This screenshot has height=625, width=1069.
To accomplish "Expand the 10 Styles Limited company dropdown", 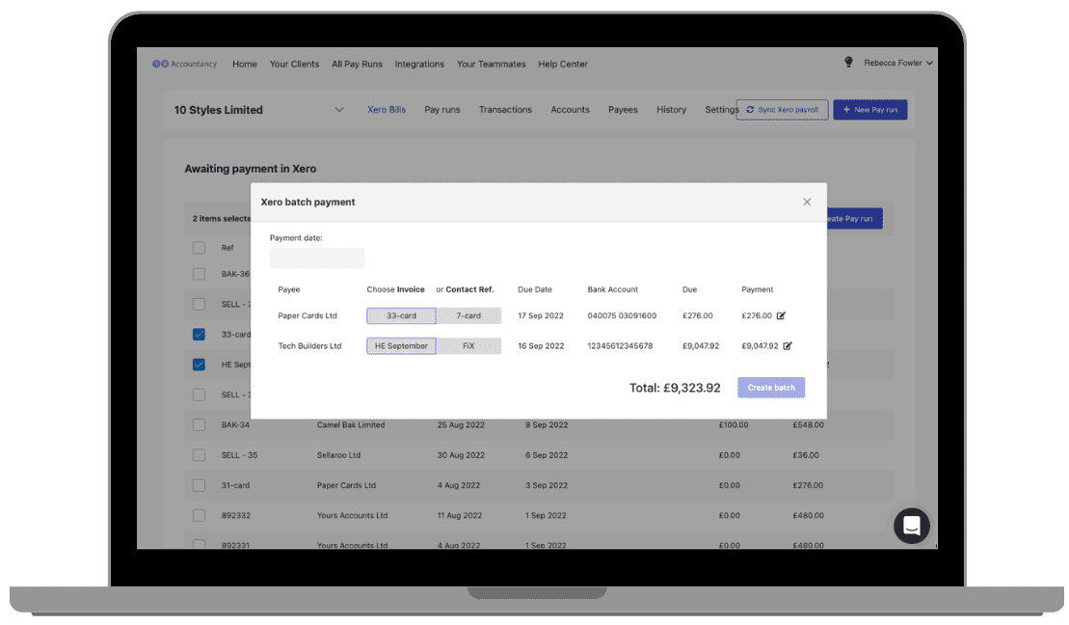I will pyautogui.click(x=338, y=109).
